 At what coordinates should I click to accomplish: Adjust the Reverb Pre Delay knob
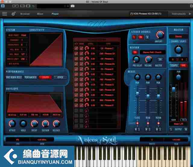tap(136, 59)
